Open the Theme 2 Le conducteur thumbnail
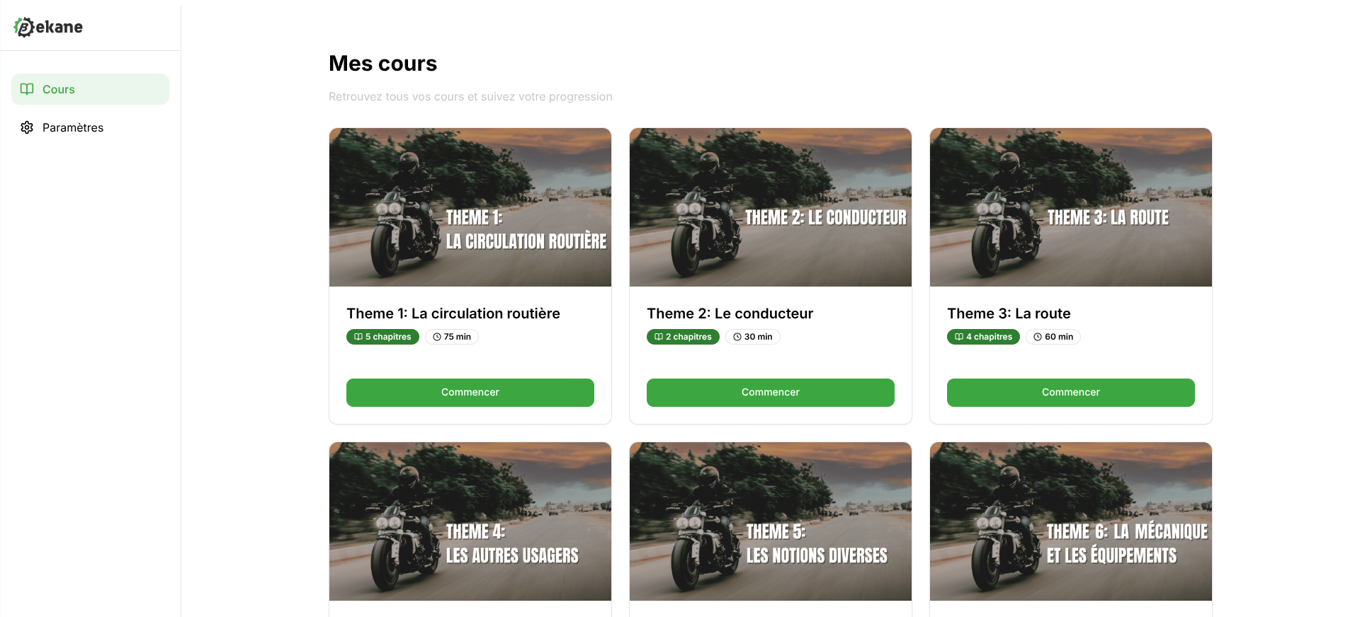 771,207
